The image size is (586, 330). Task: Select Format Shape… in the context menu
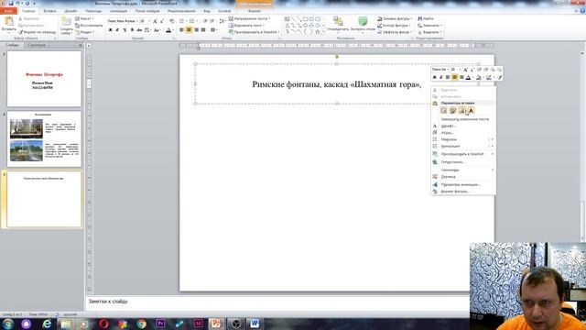[463, 192]
